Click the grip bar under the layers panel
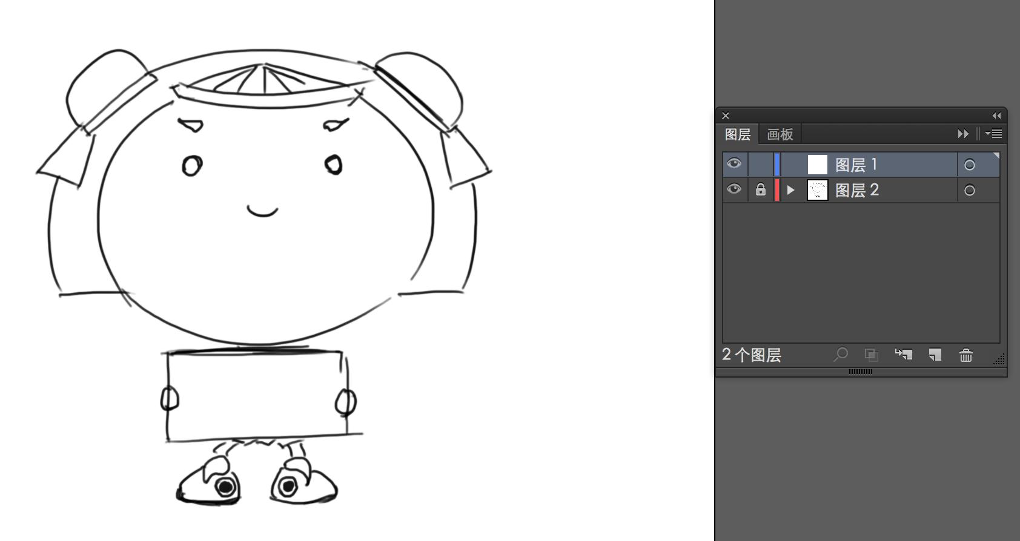The image size is (1020, 541). coord(861,372)
